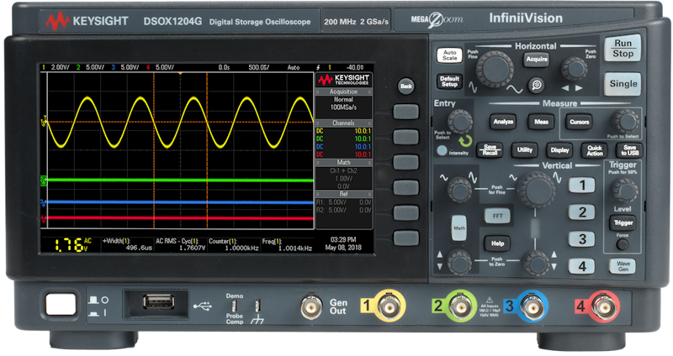The height and width of the screenshot is (356, 673).
Task: Click the channel 2 green BNC input
Action: click(x=460, y=306)
